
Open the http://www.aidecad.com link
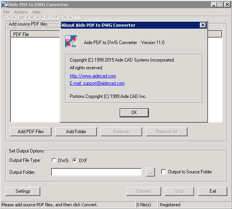[x=93, y=76]
